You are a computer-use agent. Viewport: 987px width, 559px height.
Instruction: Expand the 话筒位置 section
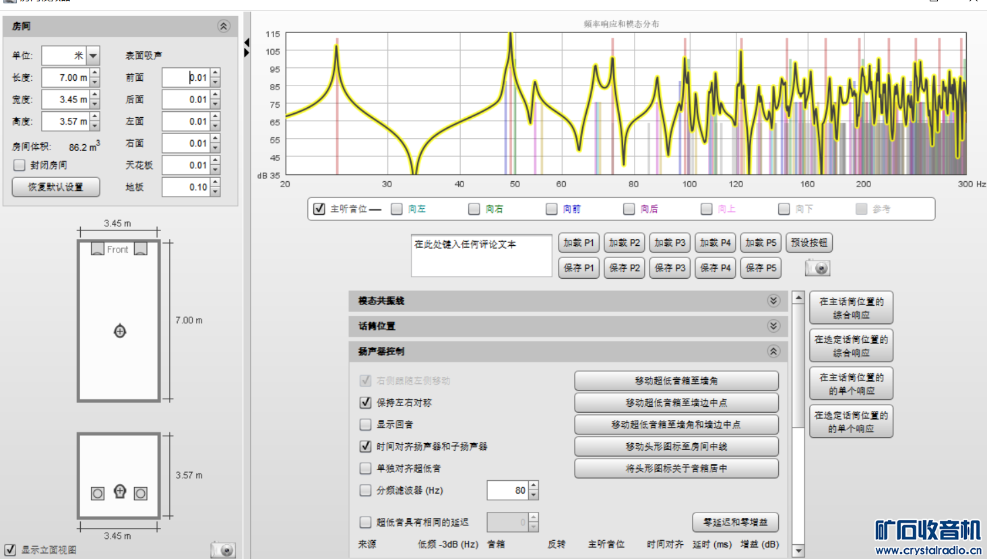773,326
